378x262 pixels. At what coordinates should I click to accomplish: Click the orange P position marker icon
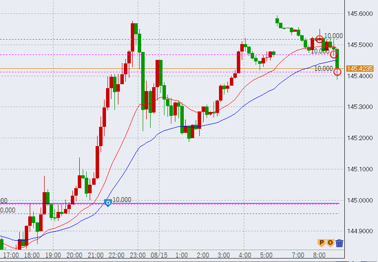pos(321,243)
